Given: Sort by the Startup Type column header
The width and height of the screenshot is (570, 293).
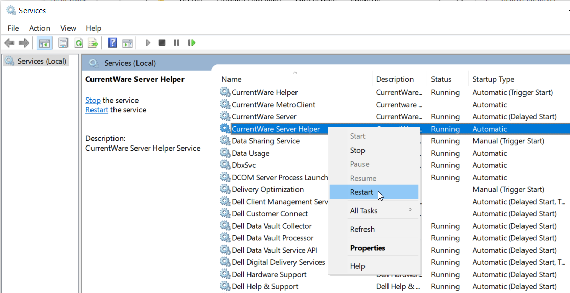Looking at the screenshot, I should (x=493, y=79).
